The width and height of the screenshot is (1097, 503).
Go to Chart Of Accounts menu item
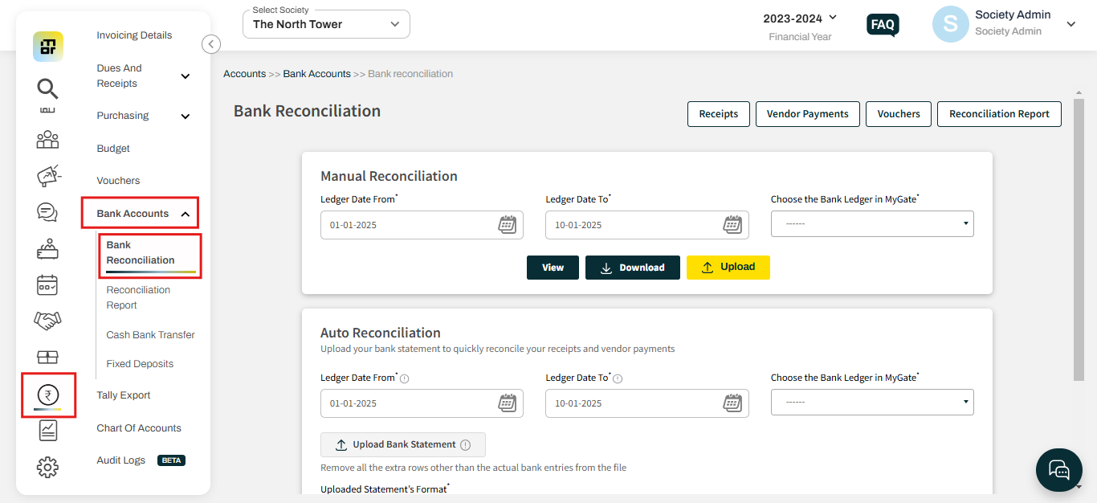pyautogui.click(x=139, y=428)
